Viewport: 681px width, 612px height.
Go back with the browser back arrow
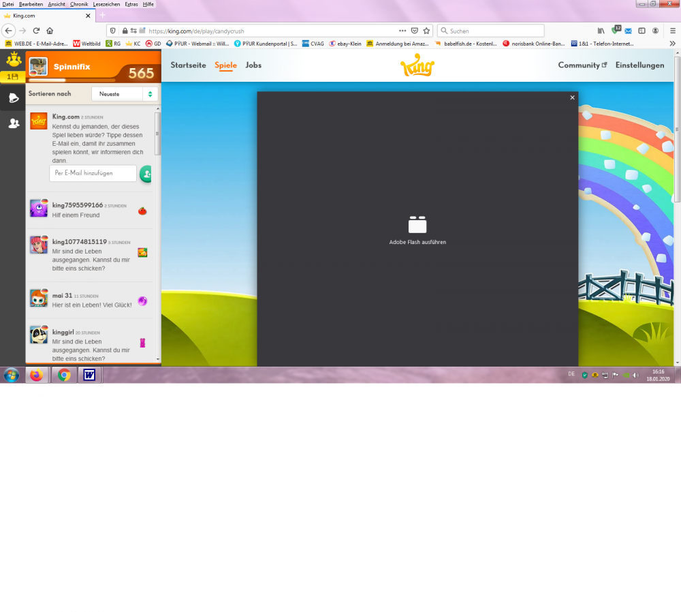click(9, 31)
